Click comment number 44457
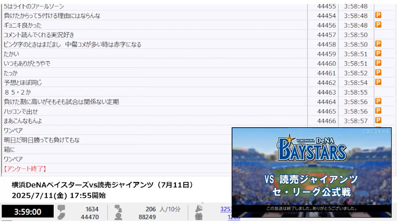Screen dimensions: 397x223 click(x=326, y=35)
